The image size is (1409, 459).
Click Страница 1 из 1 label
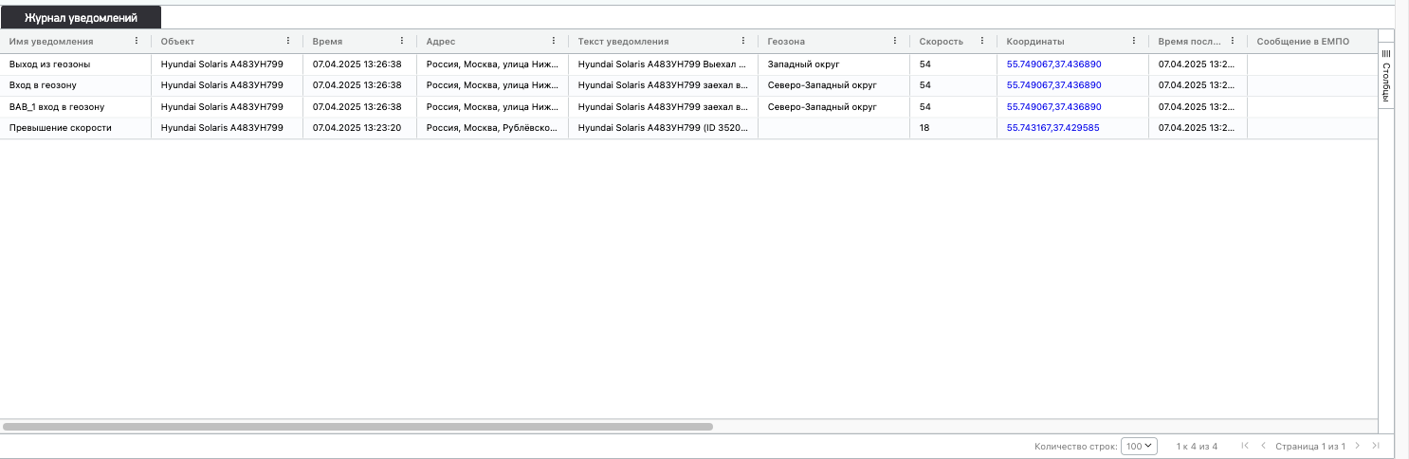pyautogui.click(x=1310, y=446)
